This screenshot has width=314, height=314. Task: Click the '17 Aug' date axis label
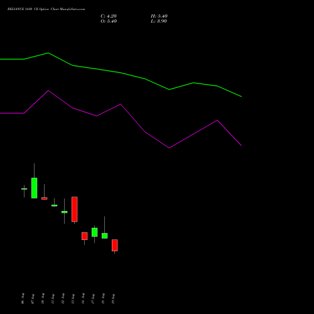pos(93,298)
